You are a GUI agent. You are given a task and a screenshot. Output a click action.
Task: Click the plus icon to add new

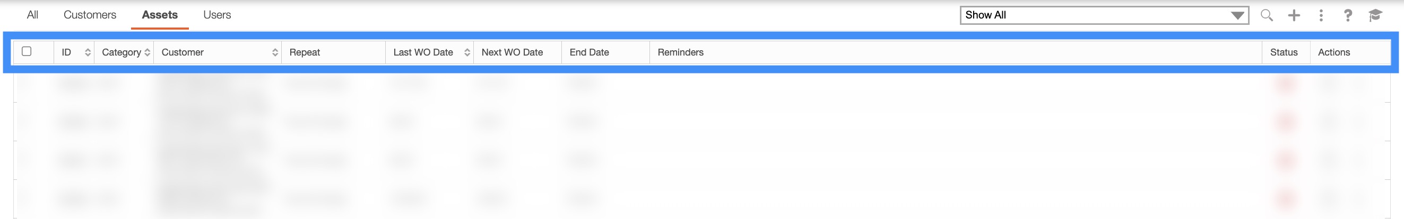coord(1294,15)
